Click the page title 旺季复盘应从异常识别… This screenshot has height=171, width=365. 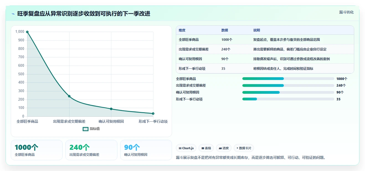[x=84, y=14]
